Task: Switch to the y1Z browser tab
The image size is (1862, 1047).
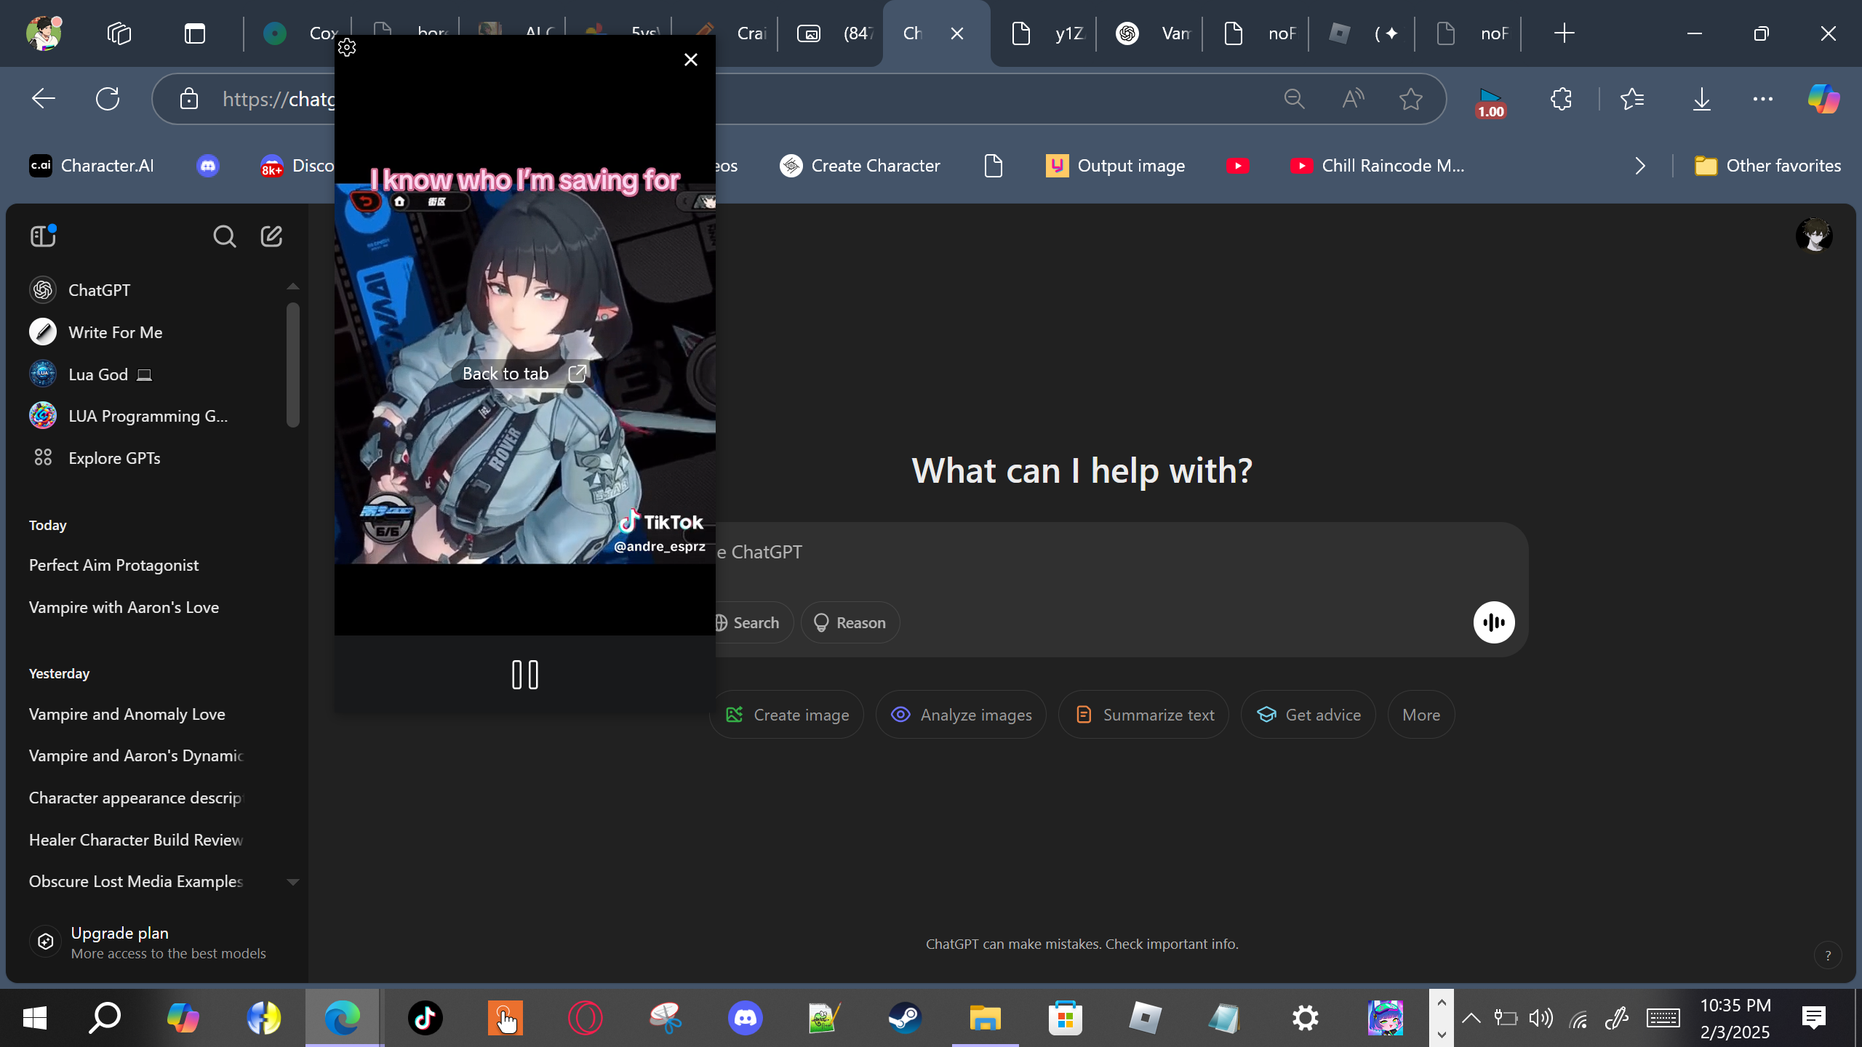Action: (1044, 33)
